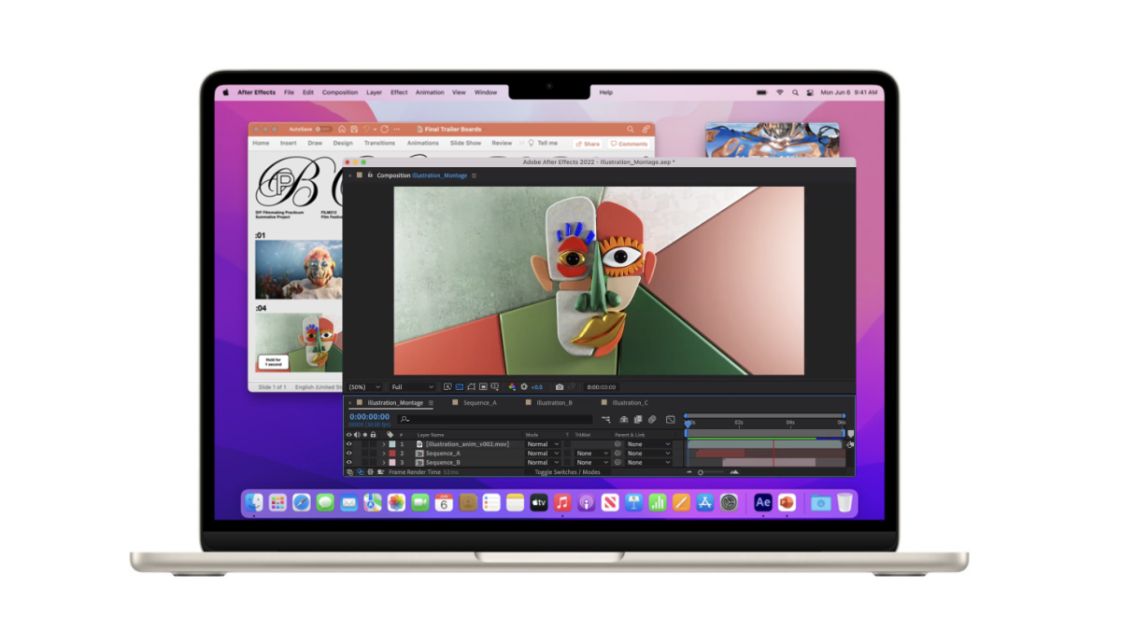
Task: Open the Composition menu in menu bar
Action: coord(340,92)
